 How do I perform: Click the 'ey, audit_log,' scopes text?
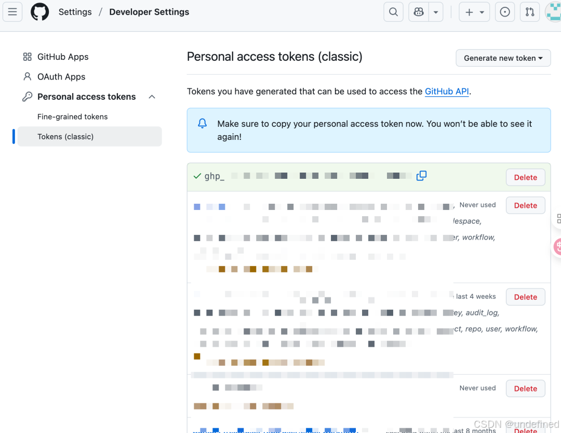pos(476,312)
